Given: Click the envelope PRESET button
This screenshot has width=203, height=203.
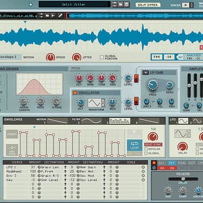Looking at the screenshot, I should pyautogui.click(x=12, y=134).
